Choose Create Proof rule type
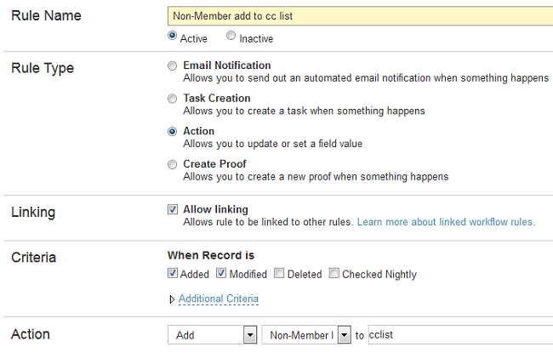The image size is (553, 364). (173, 165)
